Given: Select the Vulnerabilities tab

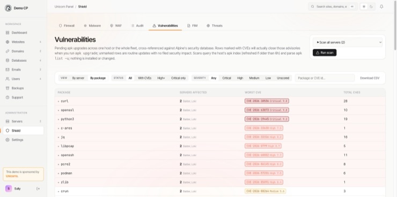Looking at the screenshot, I should 165,26.
